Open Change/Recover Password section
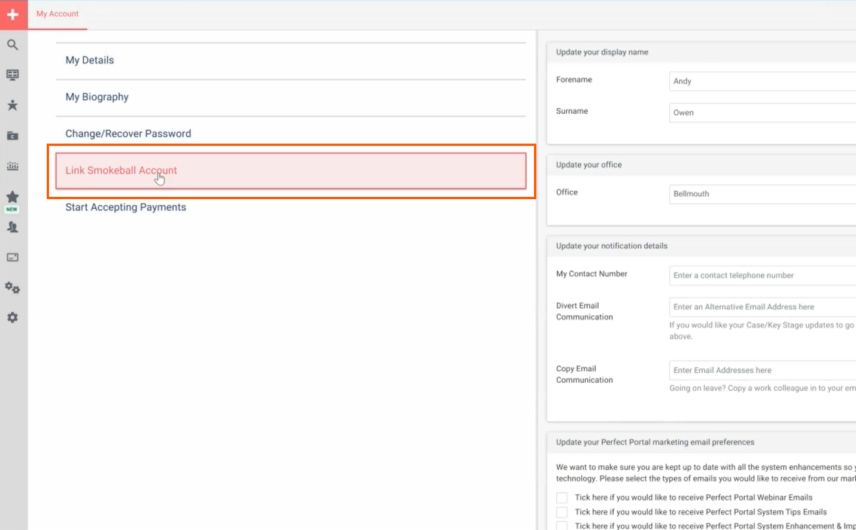The width and height of the screenshot is (856, 530). click(128, 133)
